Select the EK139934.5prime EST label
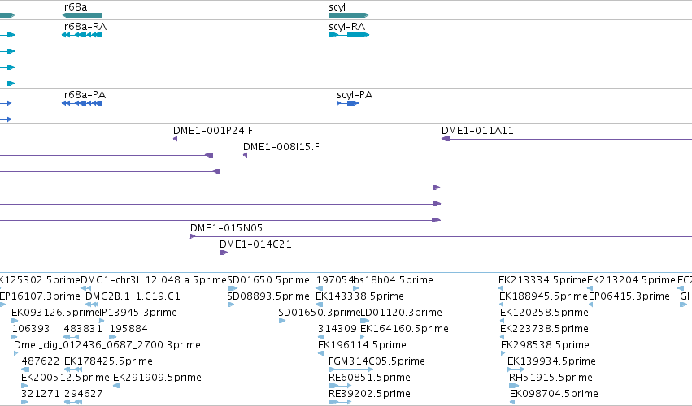Image resolution: width=692 pixels, height=406 pixels. 551,361
